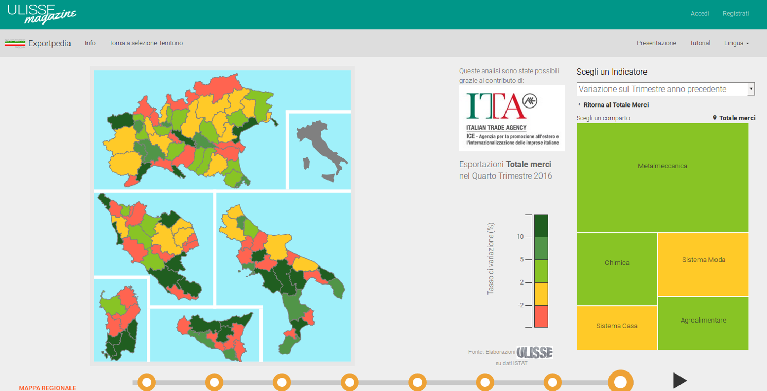Open the Info menu item
The image size is (767, 391).
[x=90, y=43]
